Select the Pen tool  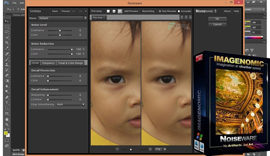(7, 97)
